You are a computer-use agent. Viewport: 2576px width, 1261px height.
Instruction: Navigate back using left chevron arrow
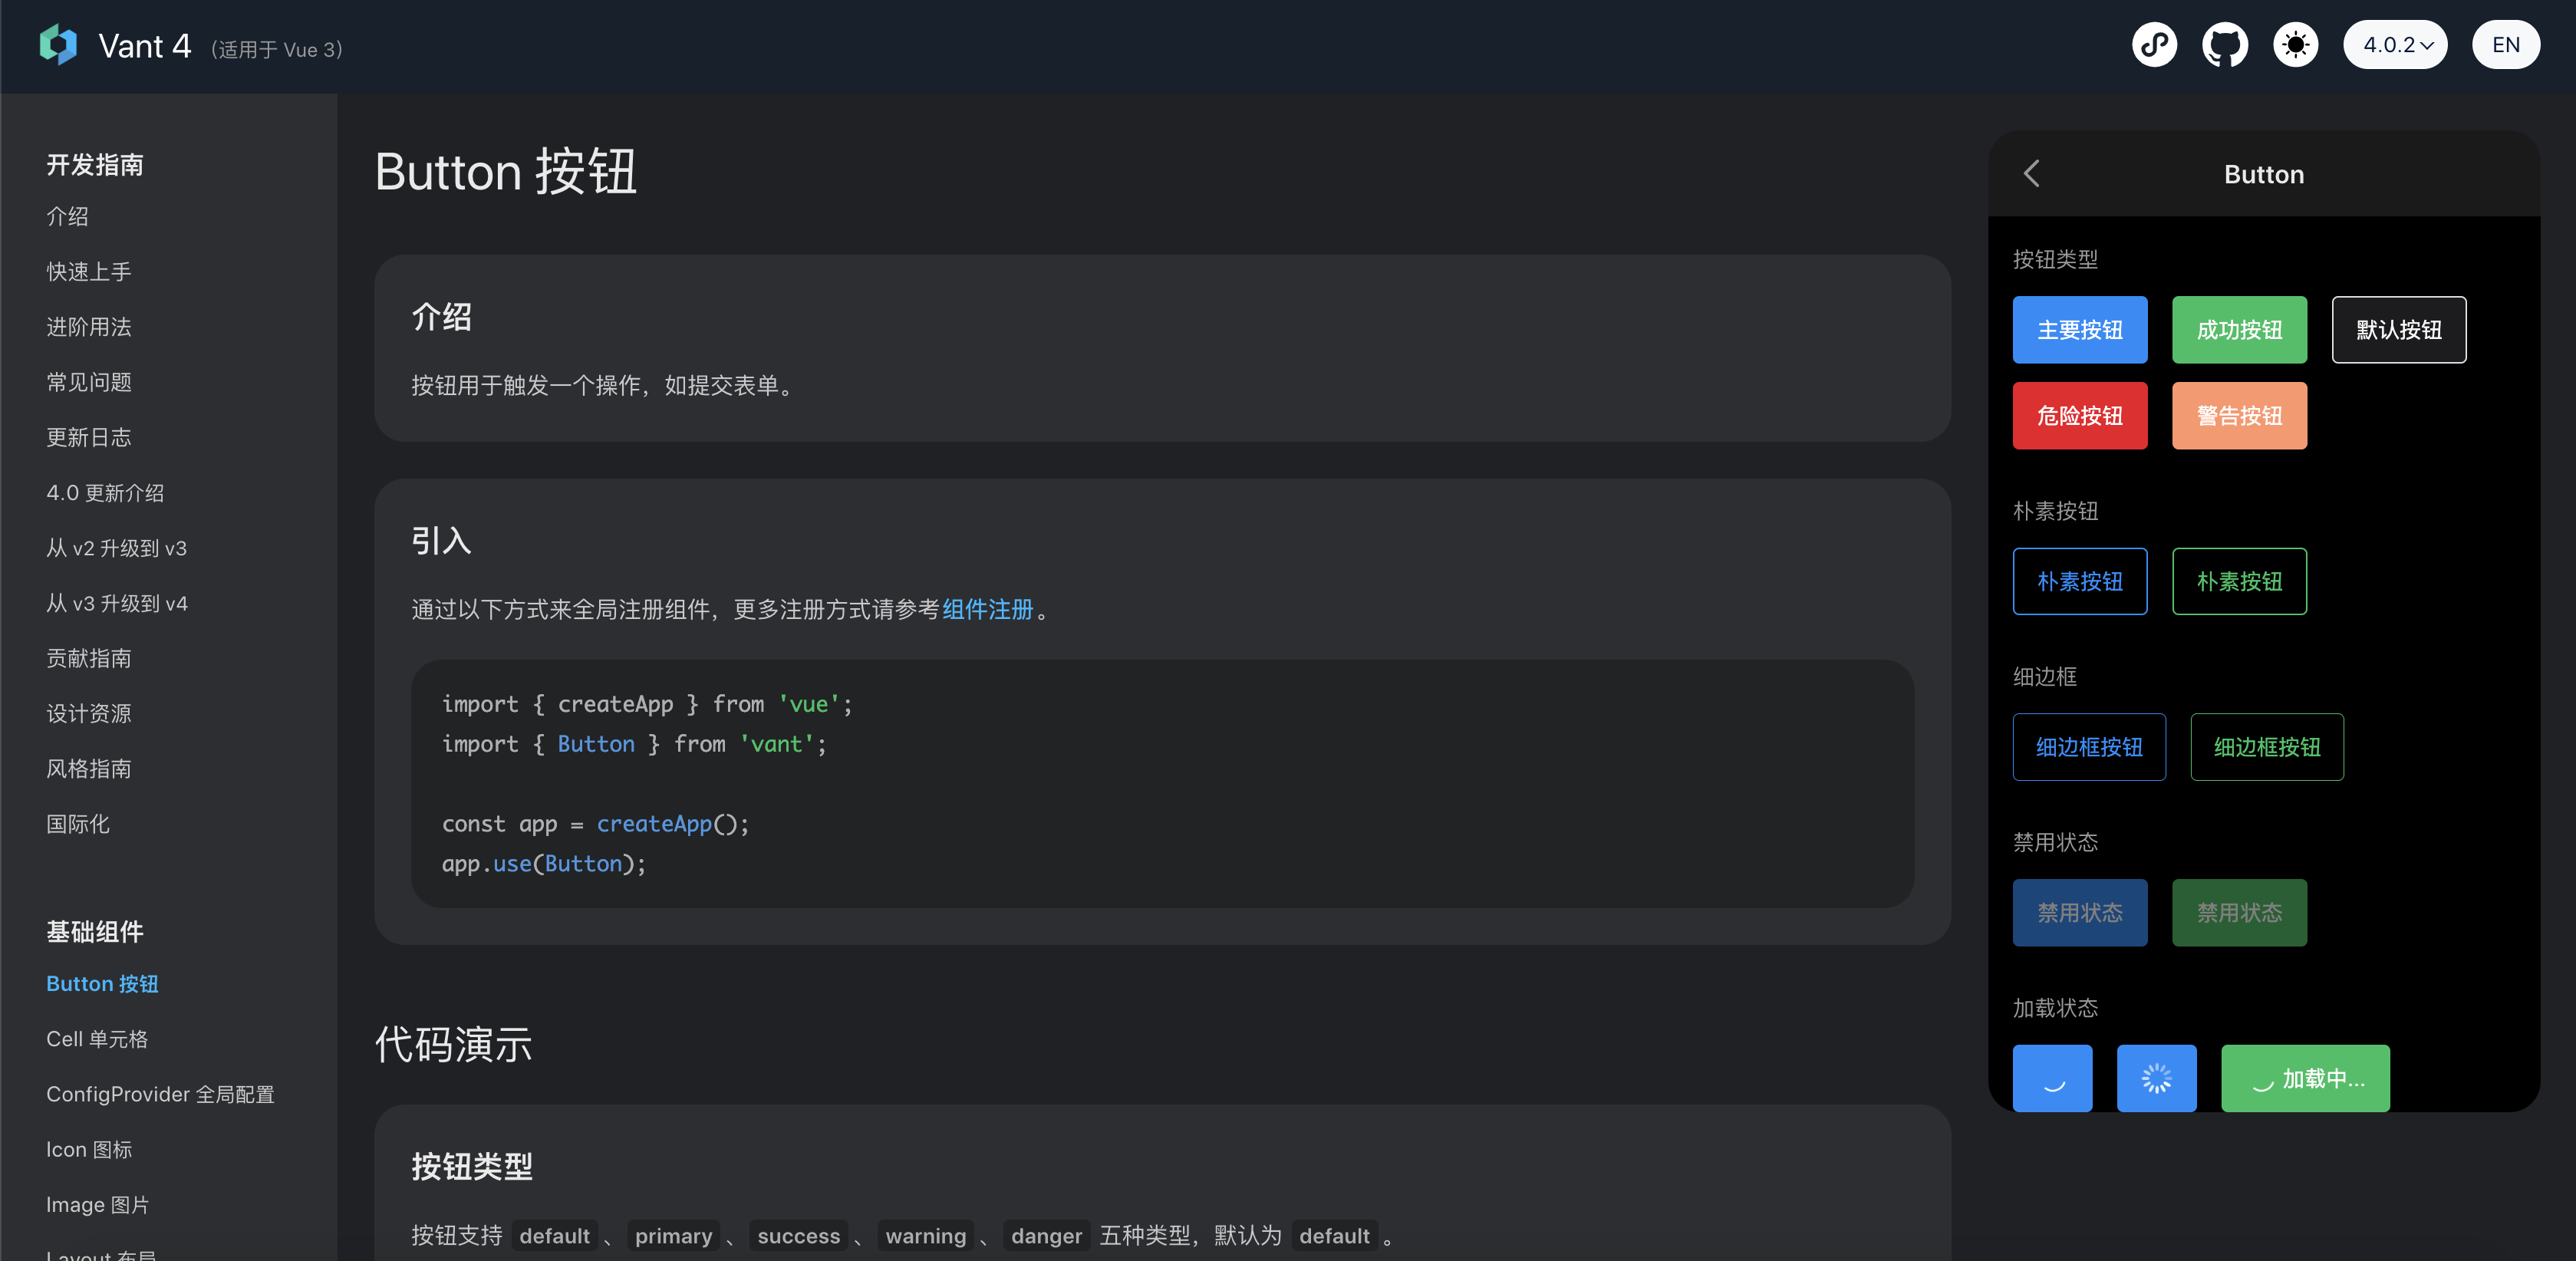tap(2032, 174)
